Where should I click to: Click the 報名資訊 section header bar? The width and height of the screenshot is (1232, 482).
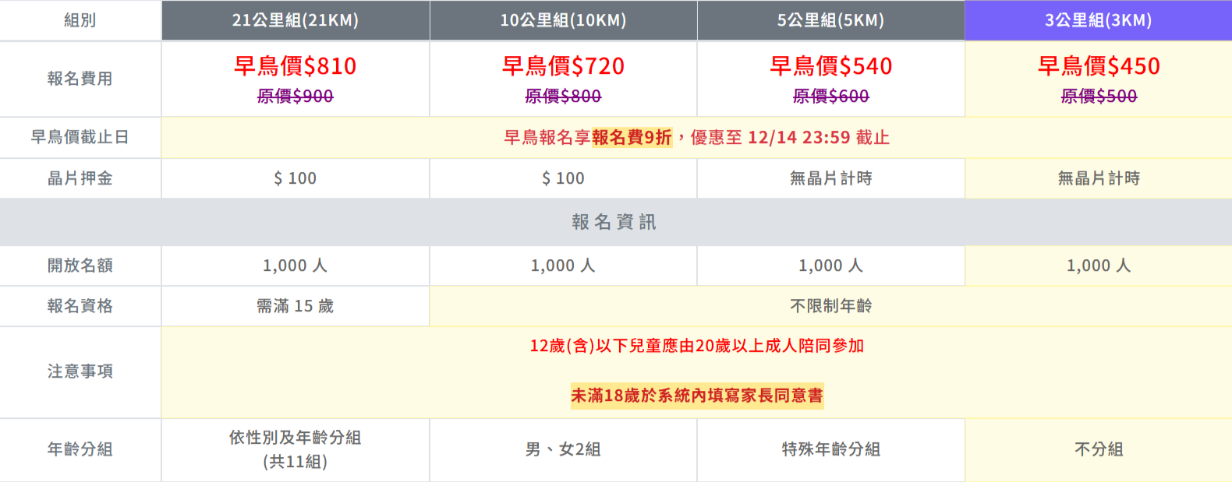[x=614, y=222]
